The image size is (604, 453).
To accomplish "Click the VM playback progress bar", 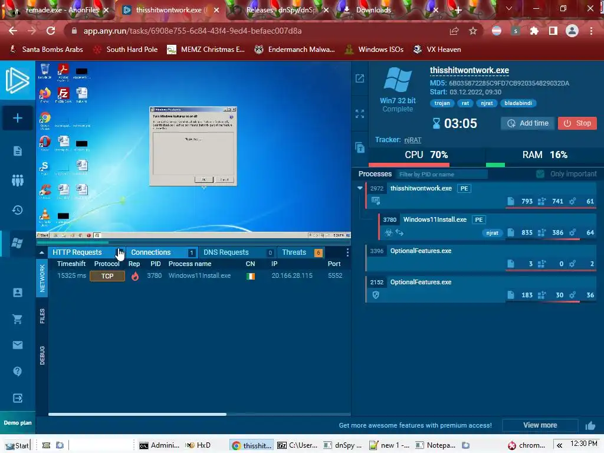I will point(193,242).
